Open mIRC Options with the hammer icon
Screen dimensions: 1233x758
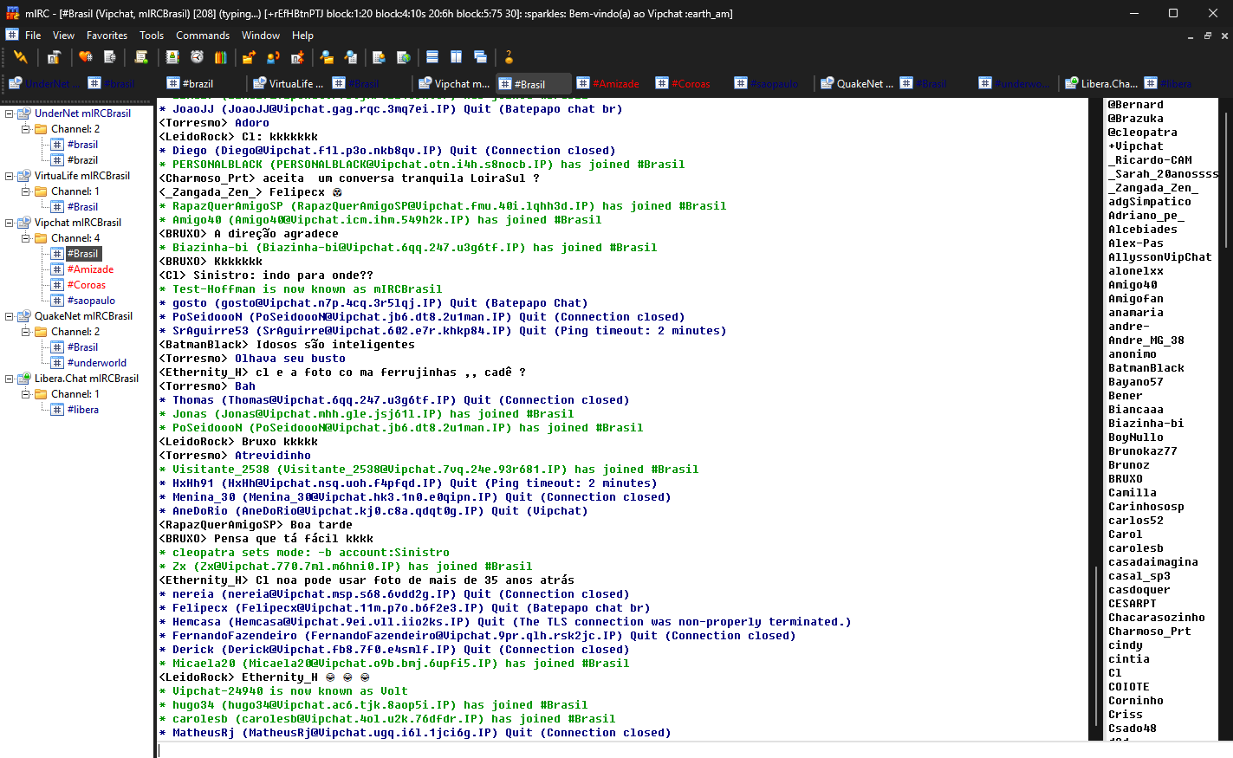tap(54, 57)
